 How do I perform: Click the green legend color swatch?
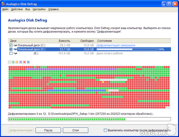(13, 62)
